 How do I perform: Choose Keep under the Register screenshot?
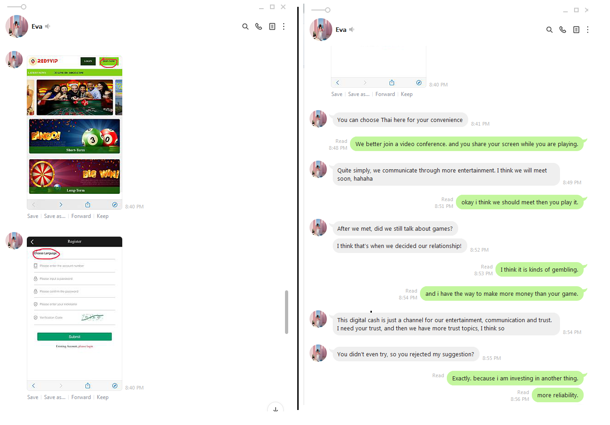(x=103, y=397)
